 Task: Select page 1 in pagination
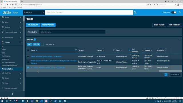pyautogui.click(x=166, y=74)
